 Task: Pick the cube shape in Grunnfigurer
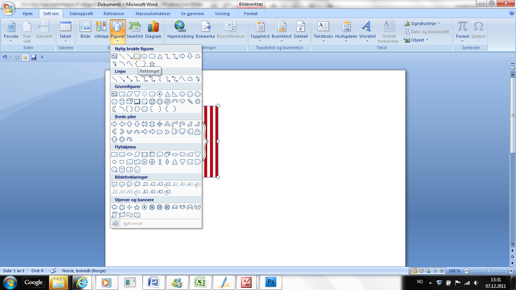(x=130, y=102)
